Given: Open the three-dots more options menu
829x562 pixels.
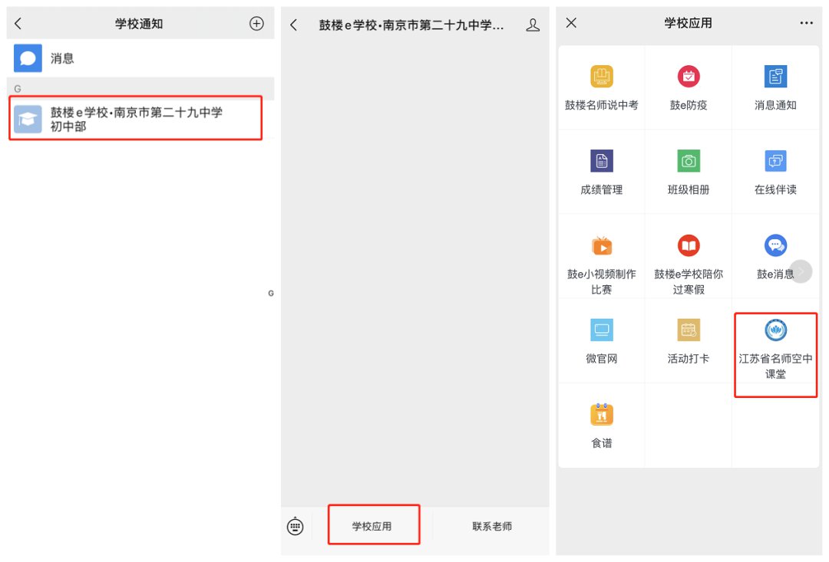Looking at the screenshot, I should tap(806, 24).
